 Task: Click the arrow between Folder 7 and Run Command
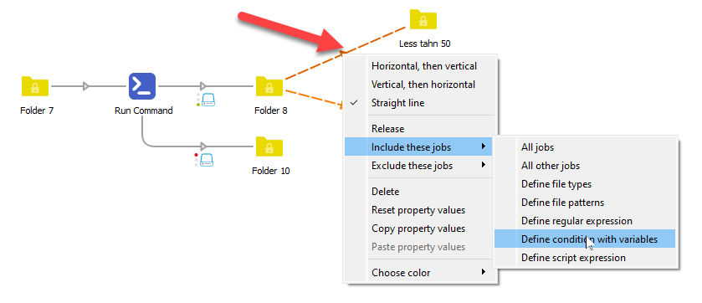(86, 86)
